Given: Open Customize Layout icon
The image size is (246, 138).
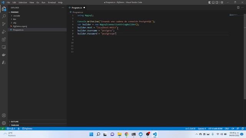Looking at the screenshot, I should 222,2.
